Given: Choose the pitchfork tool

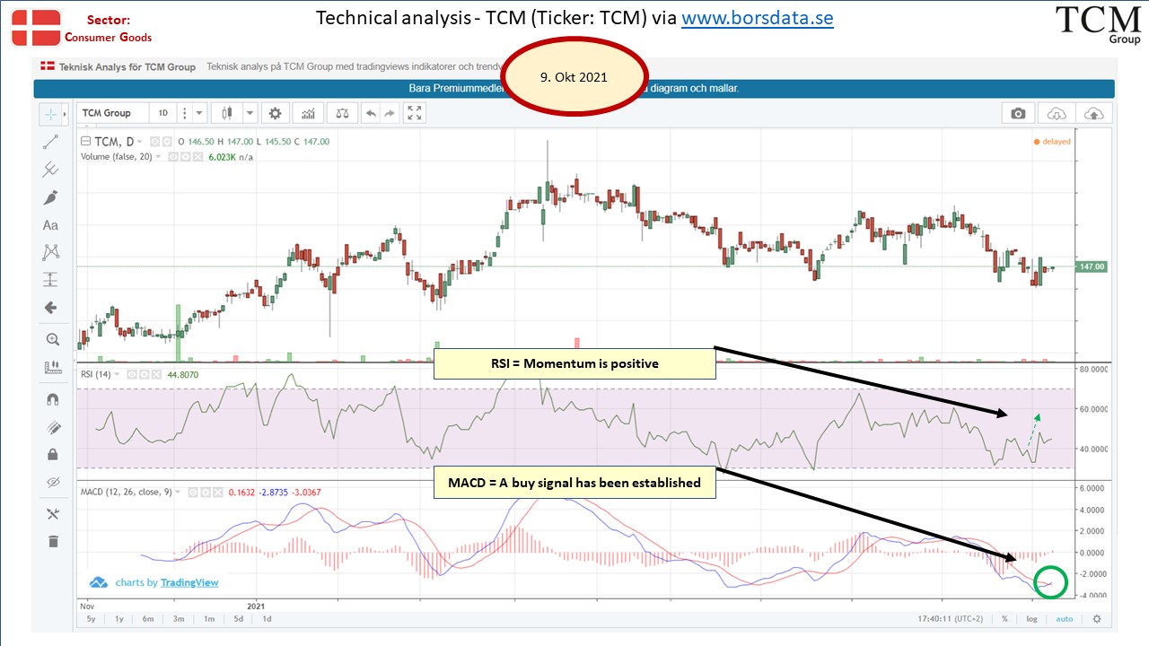Looking at the screenshot, I should 51,169.
